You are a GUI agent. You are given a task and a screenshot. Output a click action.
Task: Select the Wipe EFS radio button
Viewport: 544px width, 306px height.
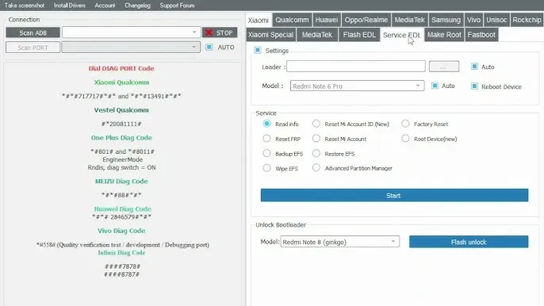(266, 168)
